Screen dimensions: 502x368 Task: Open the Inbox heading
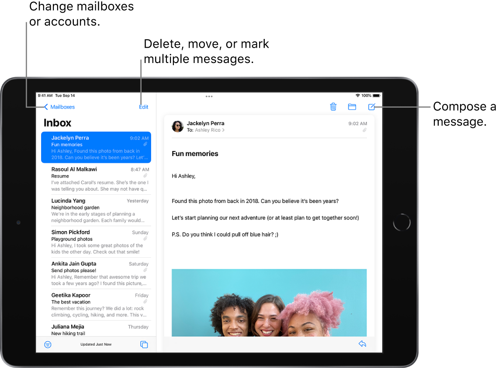point(57,123)
